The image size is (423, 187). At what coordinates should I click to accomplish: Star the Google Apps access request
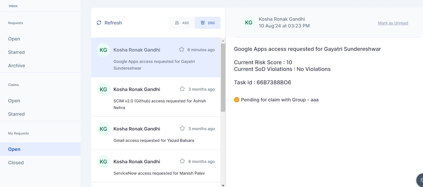(182, 50)
